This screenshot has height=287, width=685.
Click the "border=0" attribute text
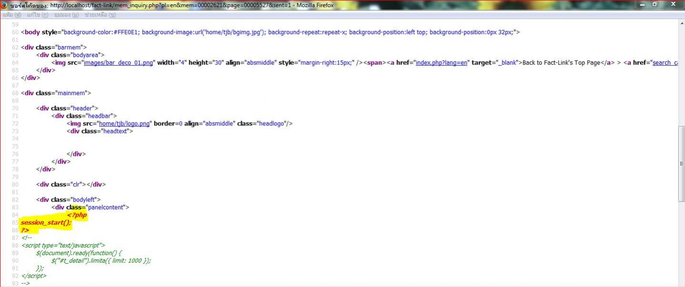[168, 124]
